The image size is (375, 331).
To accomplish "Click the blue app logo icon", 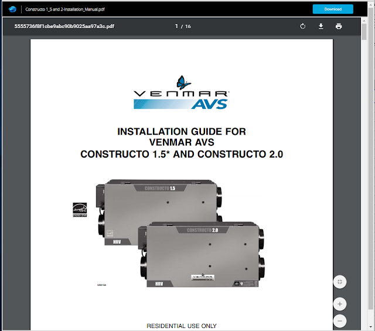I will point(12,9).
